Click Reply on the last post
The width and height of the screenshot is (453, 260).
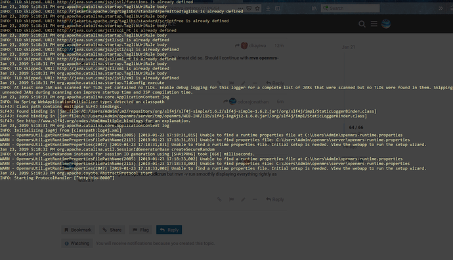pos(275,200)
